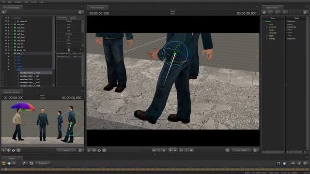Click the timeline scrub bar to move the playhead
Screen dimensions: 310x174
coord(155,169)
